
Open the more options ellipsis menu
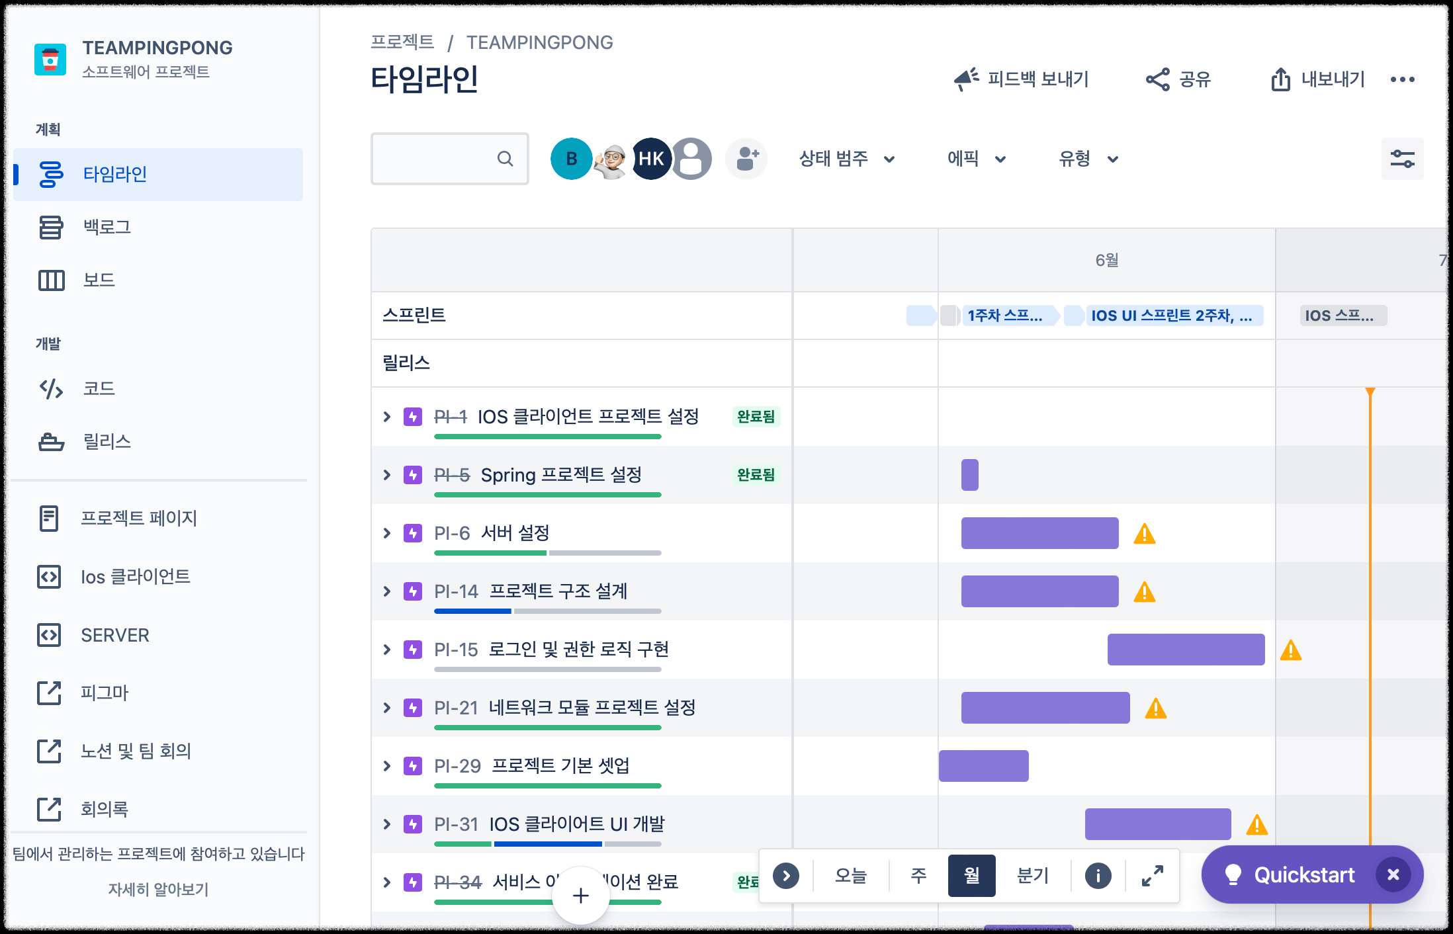pos(1402,79)
